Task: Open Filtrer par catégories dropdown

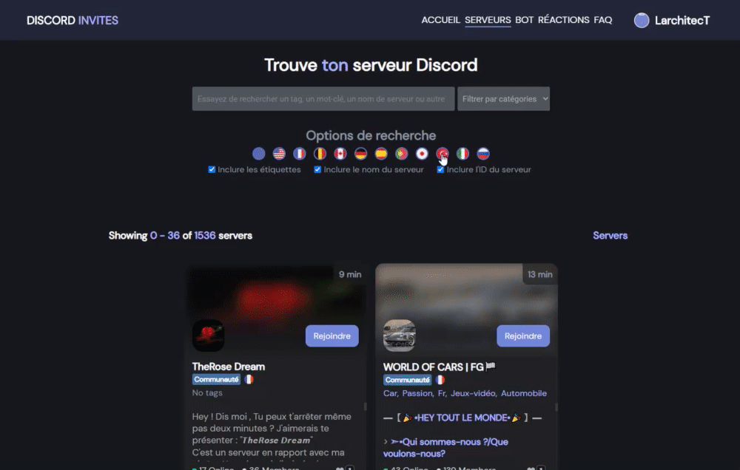Action: [x=503, y=98]
